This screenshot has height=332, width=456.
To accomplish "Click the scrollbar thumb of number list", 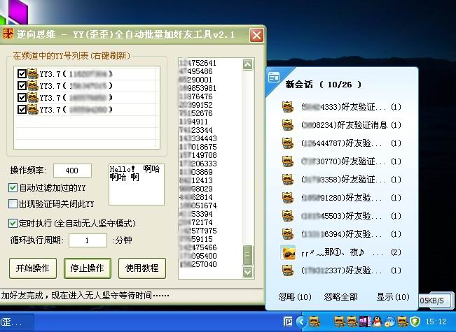I will tap(248, 255).
